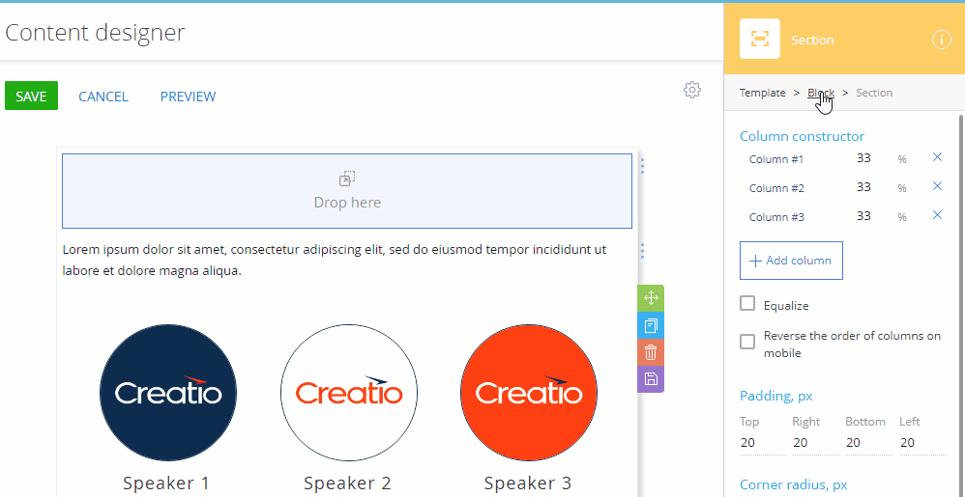Click the Drop here placeholder text
This screenshot has height=497, width=965.
[347, 203]
